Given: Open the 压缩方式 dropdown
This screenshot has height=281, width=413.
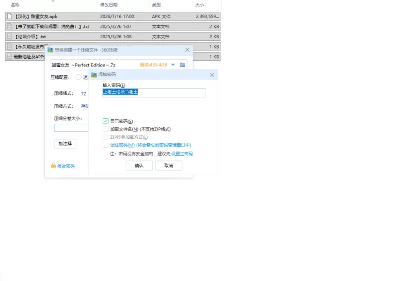Looking at the screenshot, I should (85, 106).
